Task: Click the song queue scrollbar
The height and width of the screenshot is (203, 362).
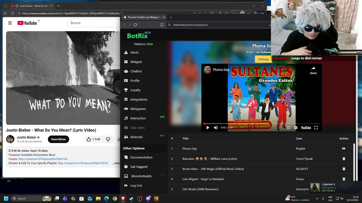Action: 354,162
